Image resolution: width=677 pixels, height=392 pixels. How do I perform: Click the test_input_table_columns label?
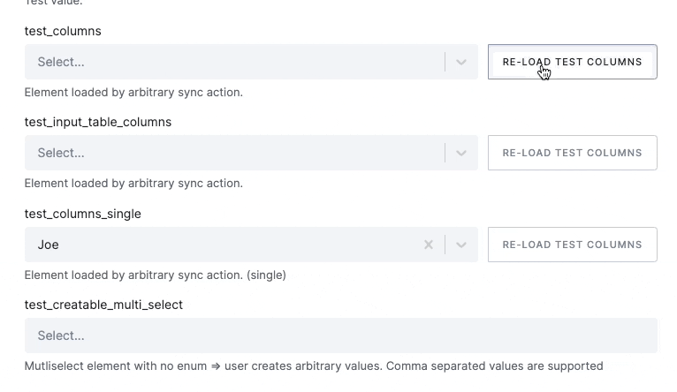click(x=98, y=122)
